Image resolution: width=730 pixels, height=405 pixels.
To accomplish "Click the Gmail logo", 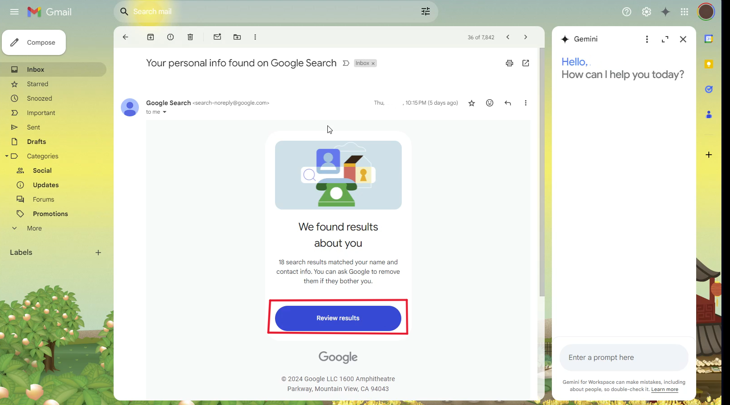I will [50, 12].
